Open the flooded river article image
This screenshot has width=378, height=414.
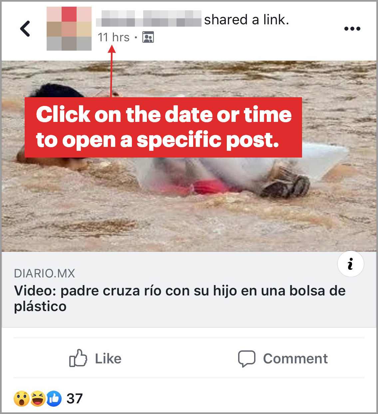[x=189, y=156]
